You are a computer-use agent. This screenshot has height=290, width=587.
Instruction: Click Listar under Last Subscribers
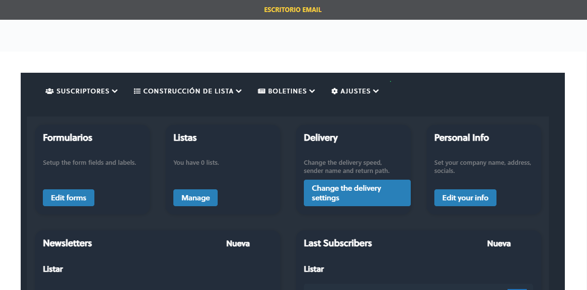tap(313, 269)
